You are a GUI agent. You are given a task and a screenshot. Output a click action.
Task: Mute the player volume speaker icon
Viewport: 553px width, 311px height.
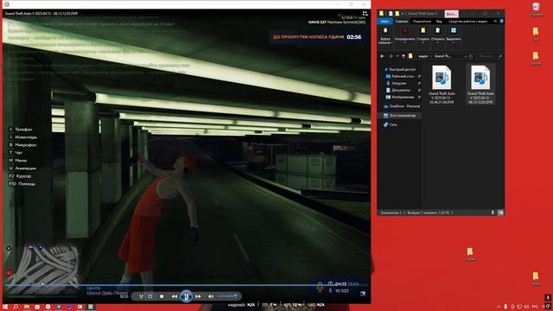[x=211, y=296]
